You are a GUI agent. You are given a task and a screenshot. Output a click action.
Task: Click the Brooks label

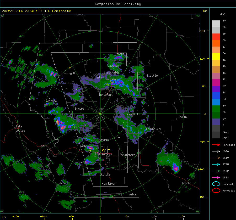point(186,183)
